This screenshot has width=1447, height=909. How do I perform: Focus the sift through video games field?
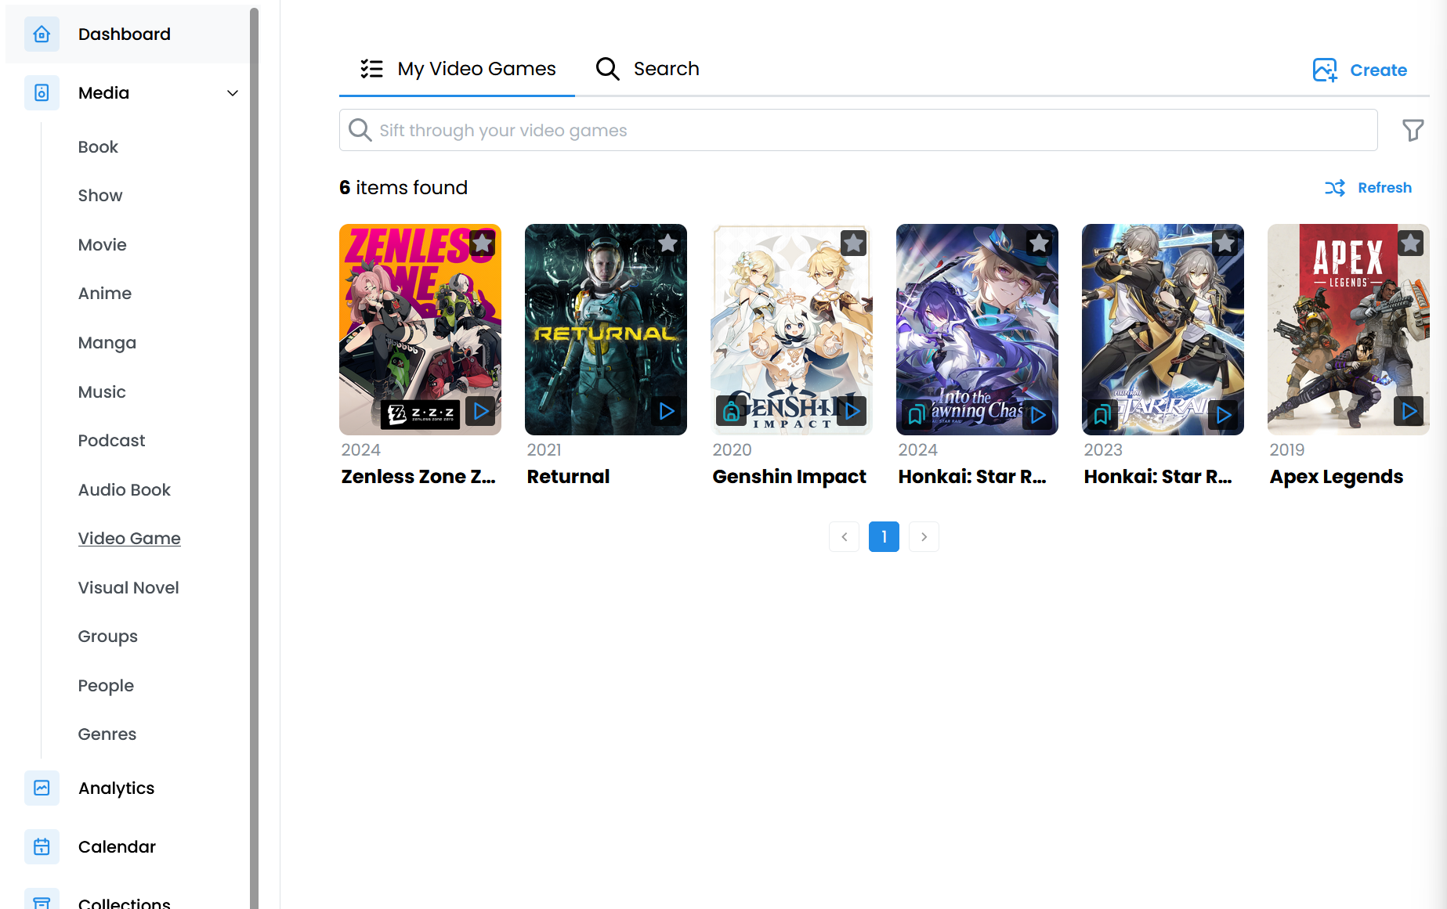click(x=858, y=130)
